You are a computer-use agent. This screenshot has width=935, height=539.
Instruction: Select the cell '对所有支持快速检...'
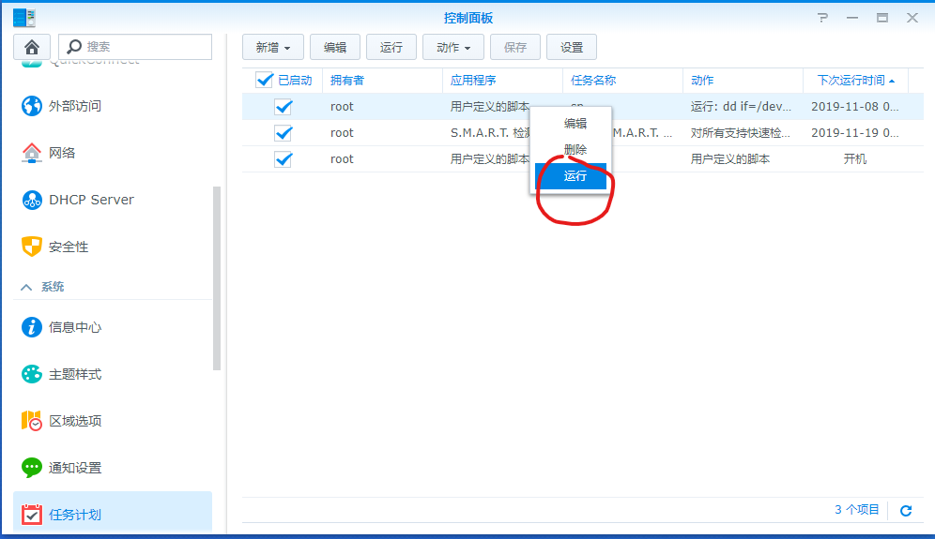pyautogui.click(x=740, y=133)
